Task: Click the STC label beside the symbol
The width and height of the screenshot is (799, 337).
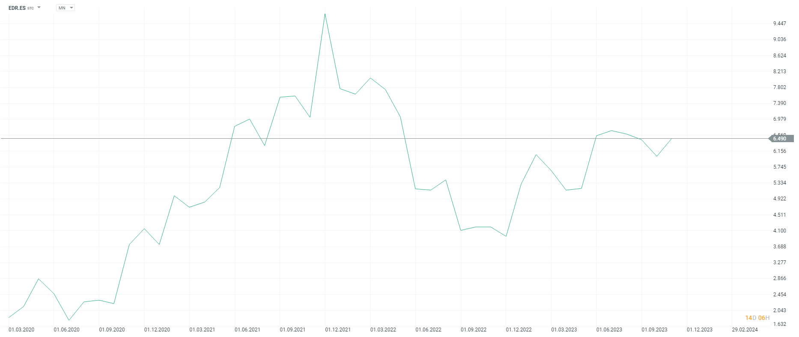Action: 30,9
